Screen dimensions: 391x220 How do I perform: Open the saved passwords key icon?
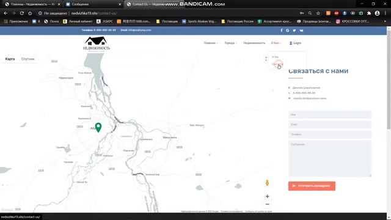302,13
